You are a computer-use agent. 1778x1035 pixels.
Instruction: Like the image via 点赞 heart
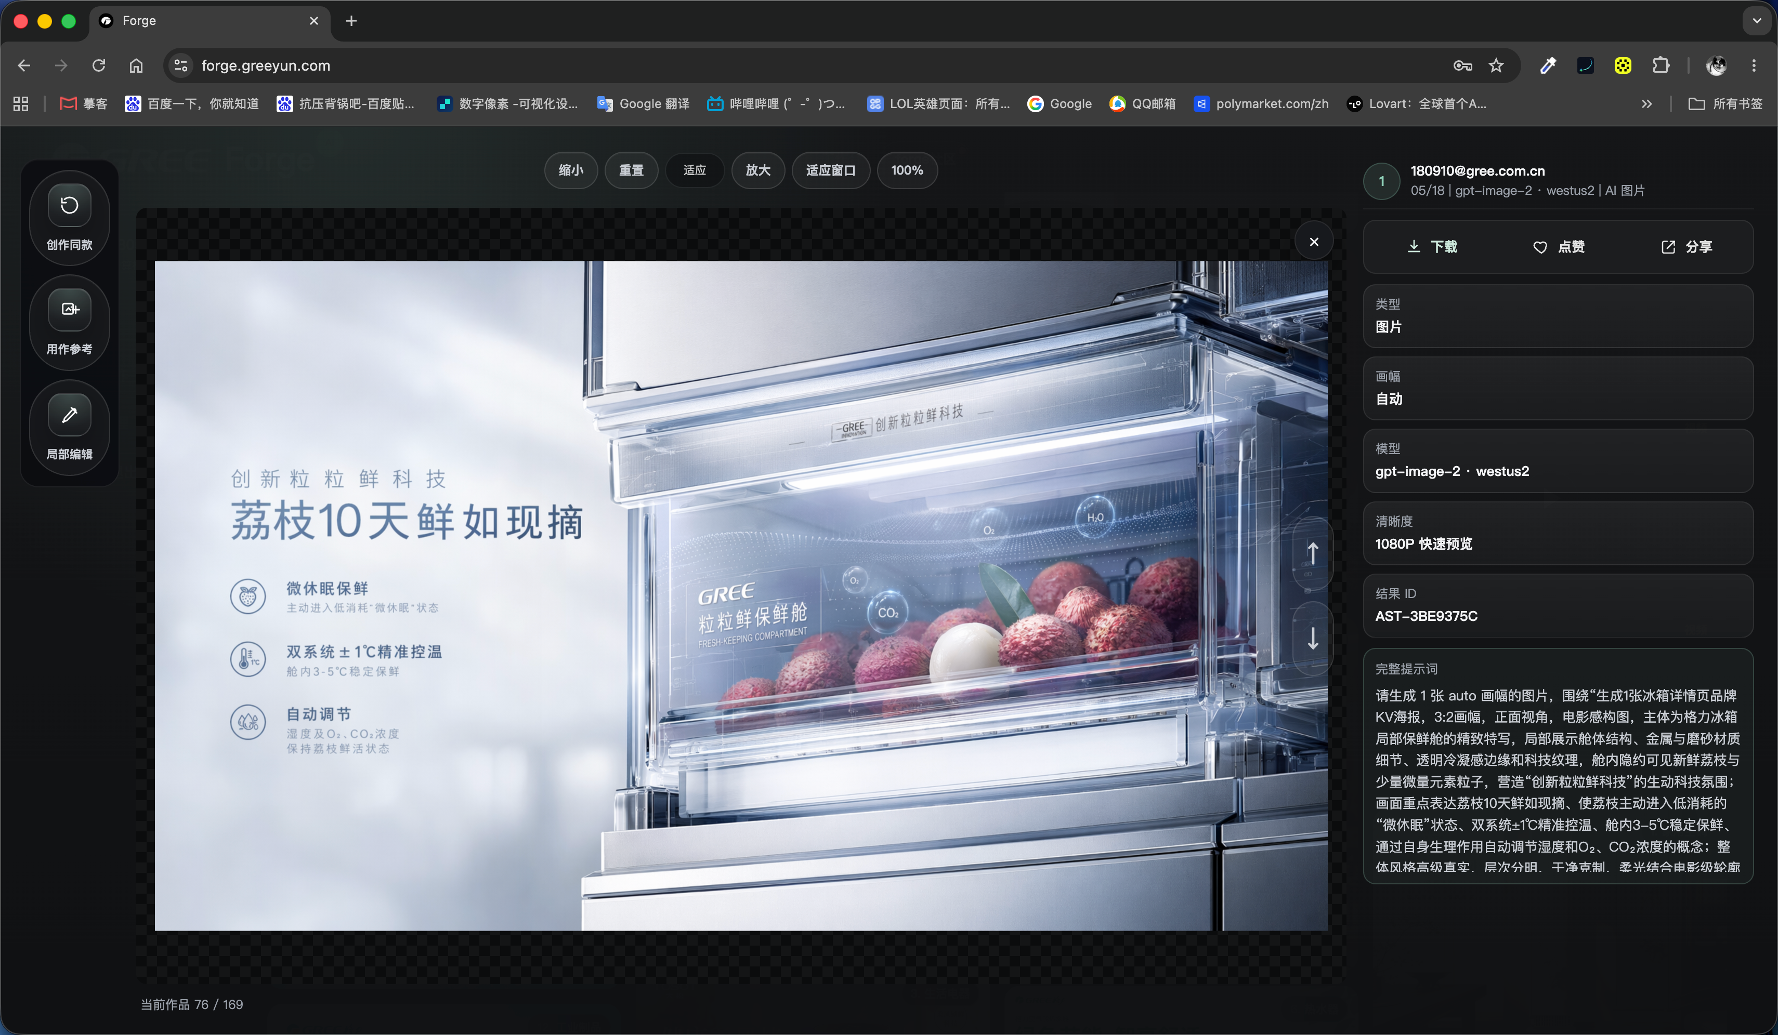[x=1559, y=247]
